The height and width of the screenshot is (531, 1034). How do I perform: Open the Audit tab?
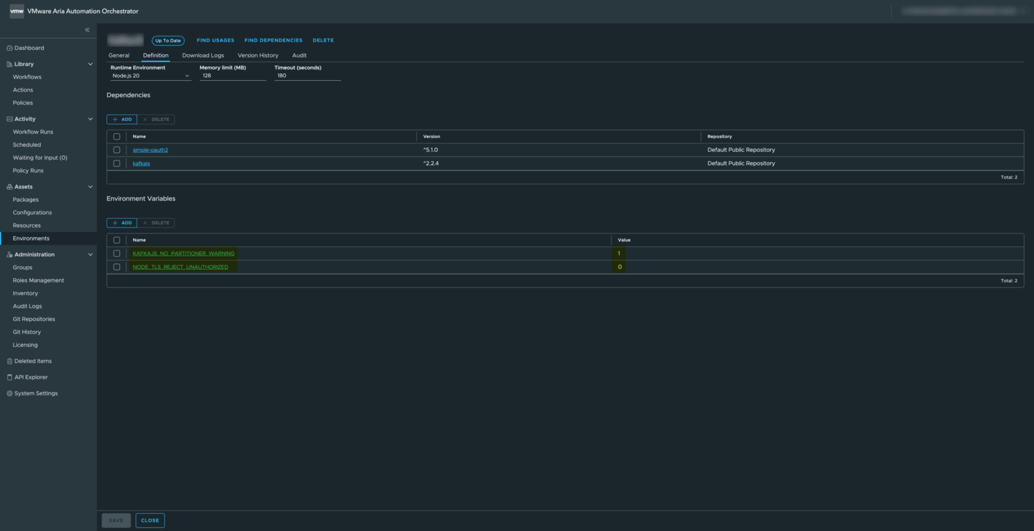tap(299, 55)
